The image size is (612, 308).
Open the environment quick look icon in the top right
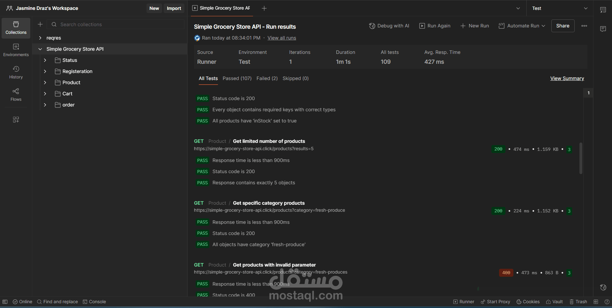(603, 10)
